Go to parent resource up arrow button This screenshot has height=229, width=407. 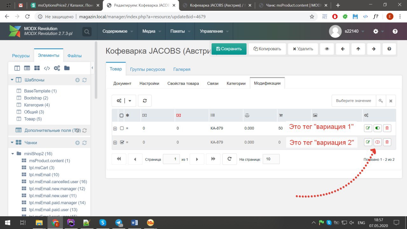358,49
